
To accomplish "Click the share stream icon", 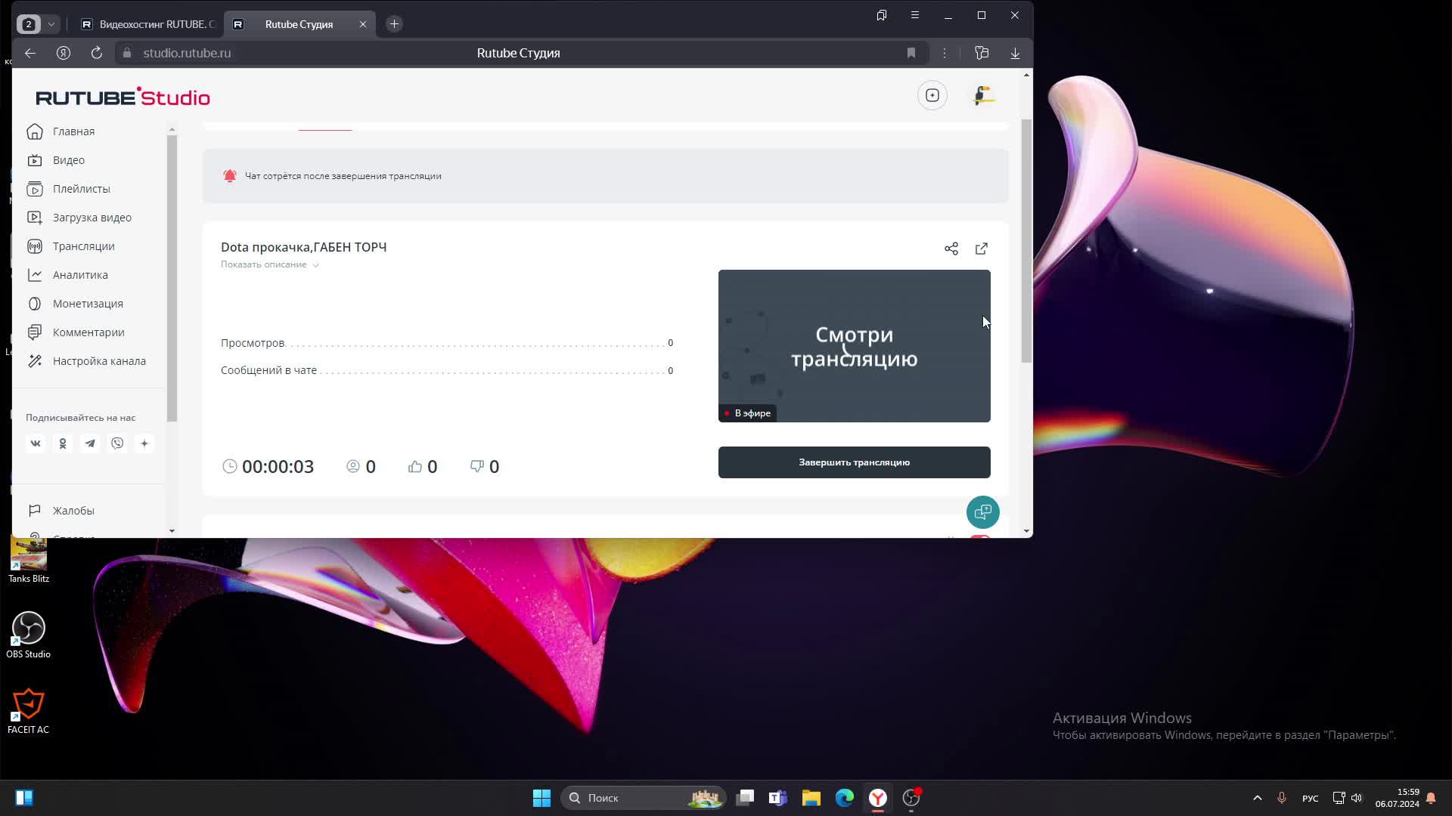I will (951, 249).
